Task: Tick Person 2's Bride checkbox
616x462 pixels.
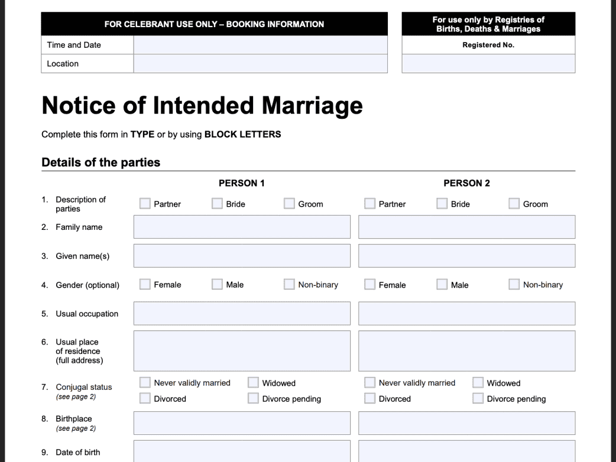Action: [x=442, y=204]
